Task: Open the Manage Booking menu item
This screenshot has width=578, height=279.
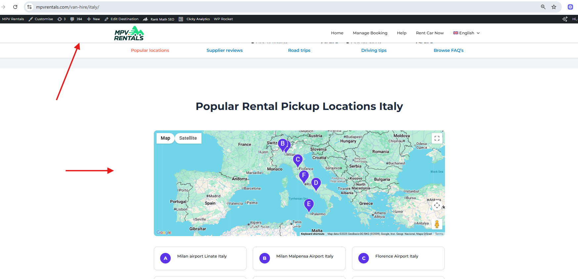Action: pos(370,33)
